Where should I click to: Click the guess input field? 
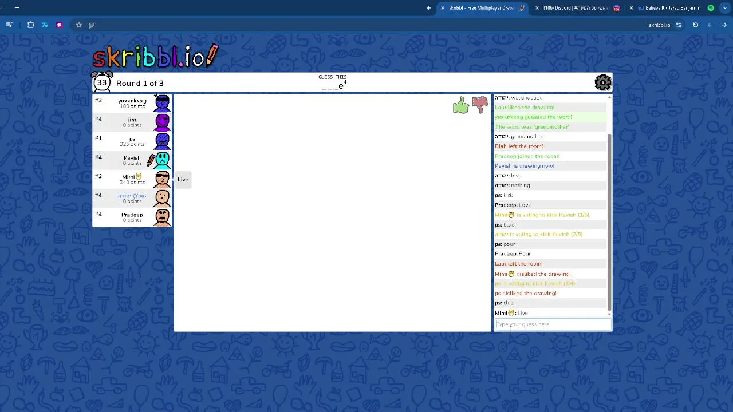click(x=553, y=324)
